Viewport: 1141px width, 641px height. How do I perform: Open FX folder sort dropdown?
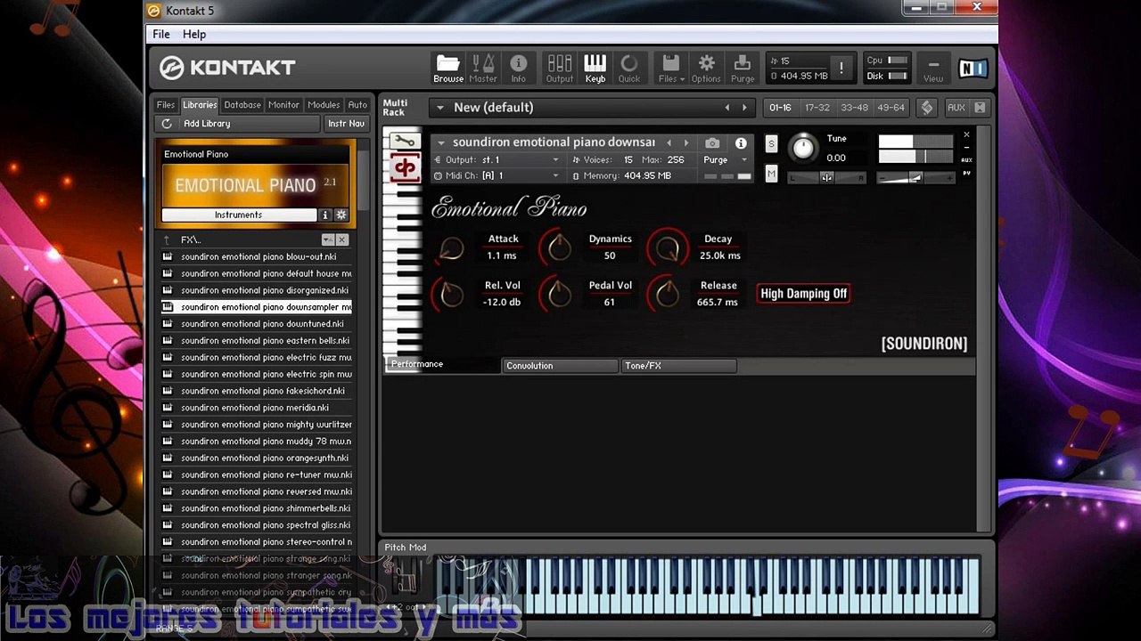click(x=327, y=239)
